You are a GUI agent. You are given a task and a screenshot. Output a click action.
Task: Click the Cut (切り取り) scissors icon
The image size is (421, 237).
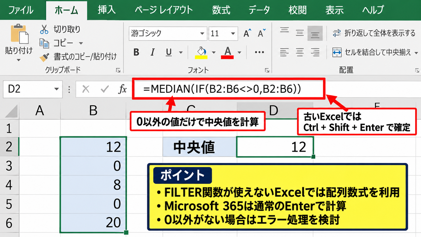click(44, 29)
